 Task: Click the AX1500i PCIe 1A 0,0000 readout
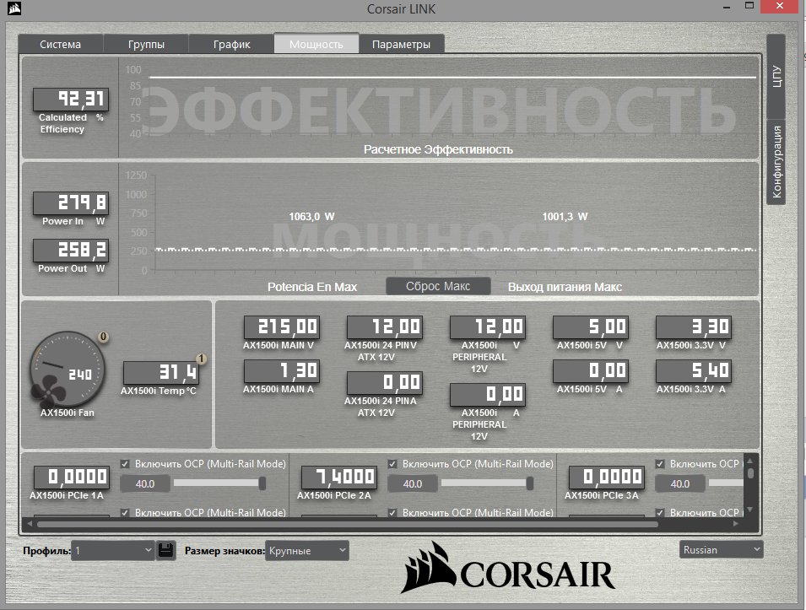click(72, 478)
